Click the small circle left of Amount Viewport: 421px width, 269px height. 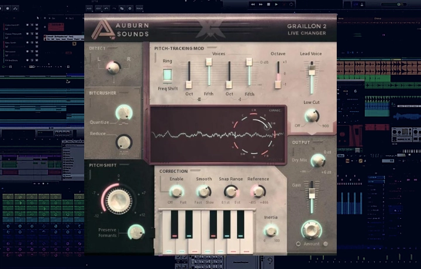(298, 244)
